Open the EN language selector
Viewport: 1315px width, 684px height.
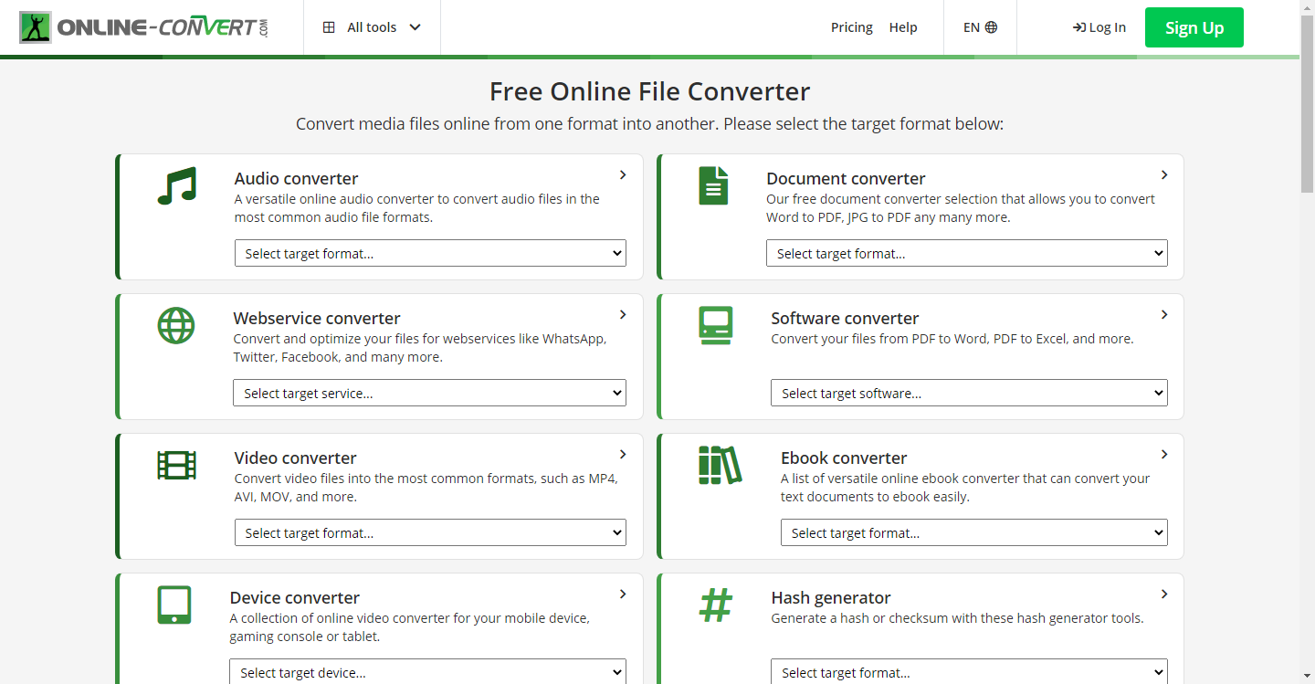[980, 27]
